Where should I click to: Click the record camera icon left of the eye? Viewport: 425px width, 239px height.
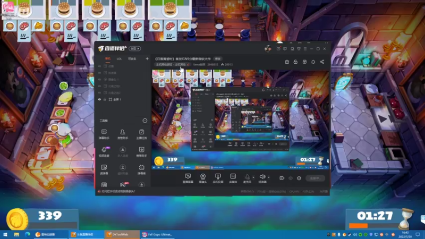tap(282, 178)
